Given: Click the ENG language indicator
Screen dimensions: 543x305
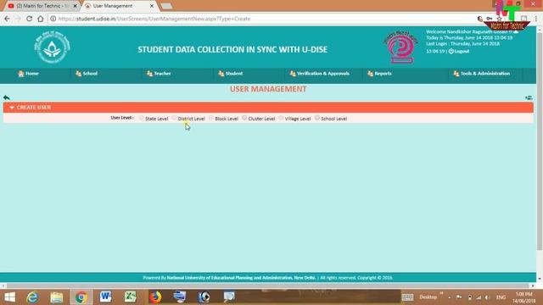Looking at the screenshot, I should tap(501, 297).
